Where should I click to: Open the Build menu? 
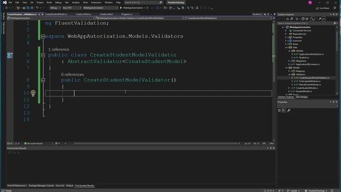(49, 2)
